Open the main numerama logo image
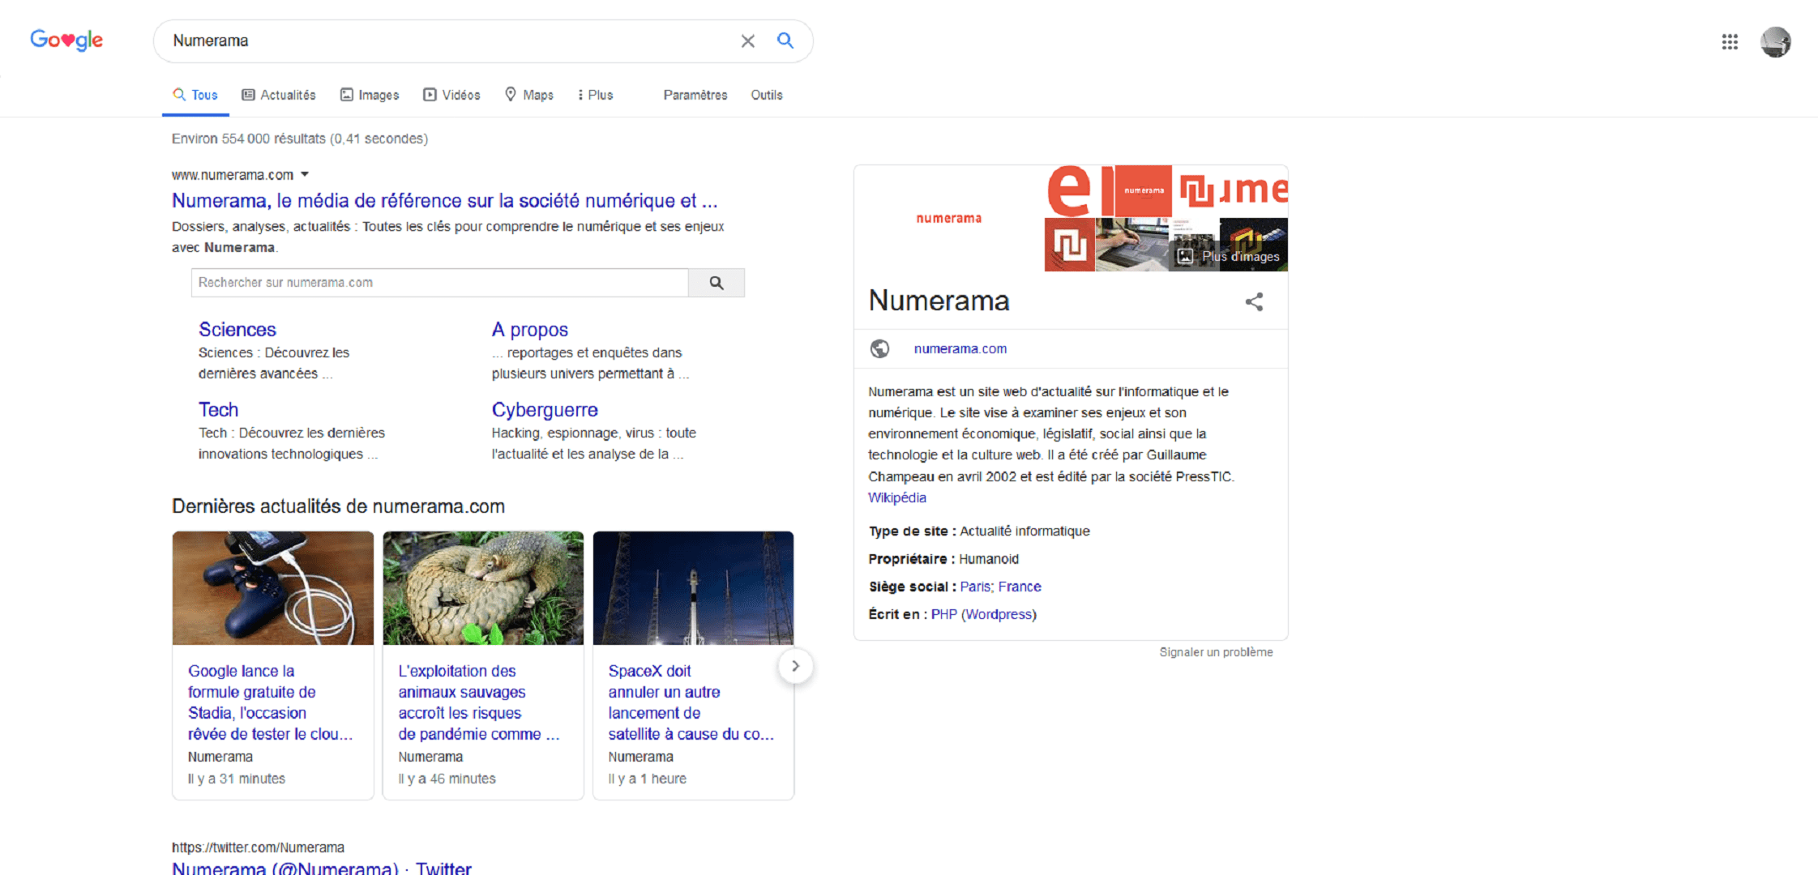This screenshot has width=1818, height=875. click(949, 218)
